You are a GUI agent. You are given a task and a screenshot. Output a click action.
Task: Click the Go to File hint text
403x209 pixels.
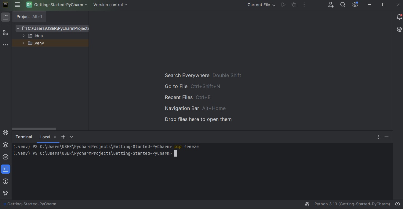(x=176, y=86)
